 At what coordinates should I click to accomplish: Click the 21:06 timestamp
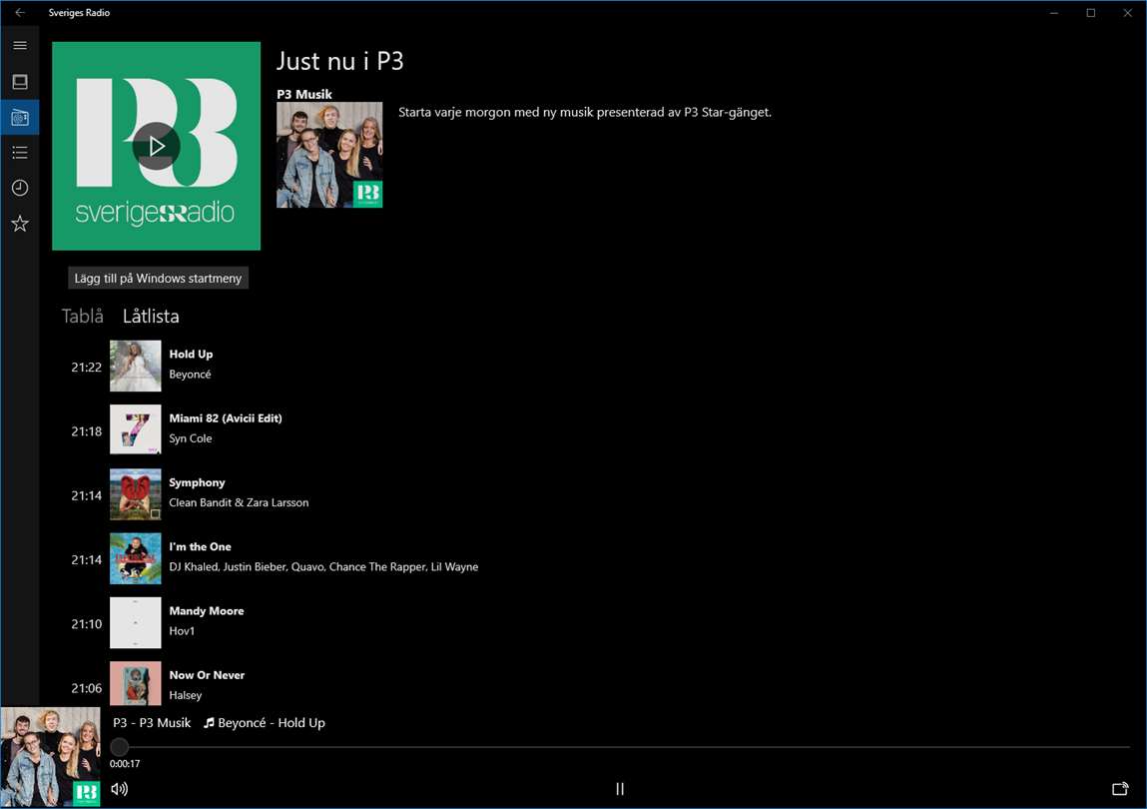coord(86,688)
